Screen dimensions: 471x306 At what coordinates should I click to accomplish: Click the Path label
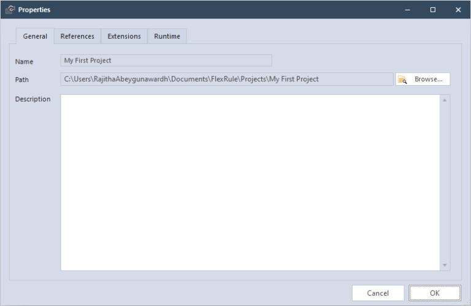(x=22, y=80)
